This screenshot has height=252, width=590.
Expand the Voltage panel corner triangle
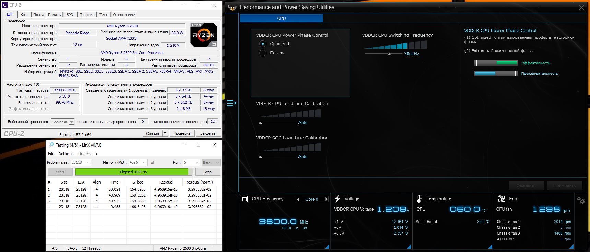point(409,247)
